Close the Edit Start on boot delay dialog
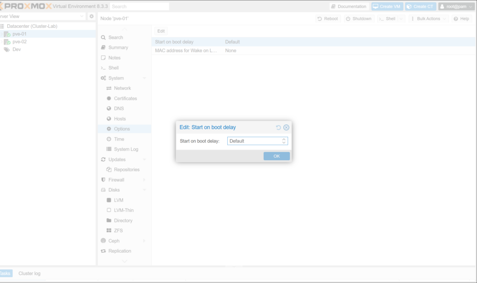The height and width of the screenshot is (283, 477). tap(286, 128)
